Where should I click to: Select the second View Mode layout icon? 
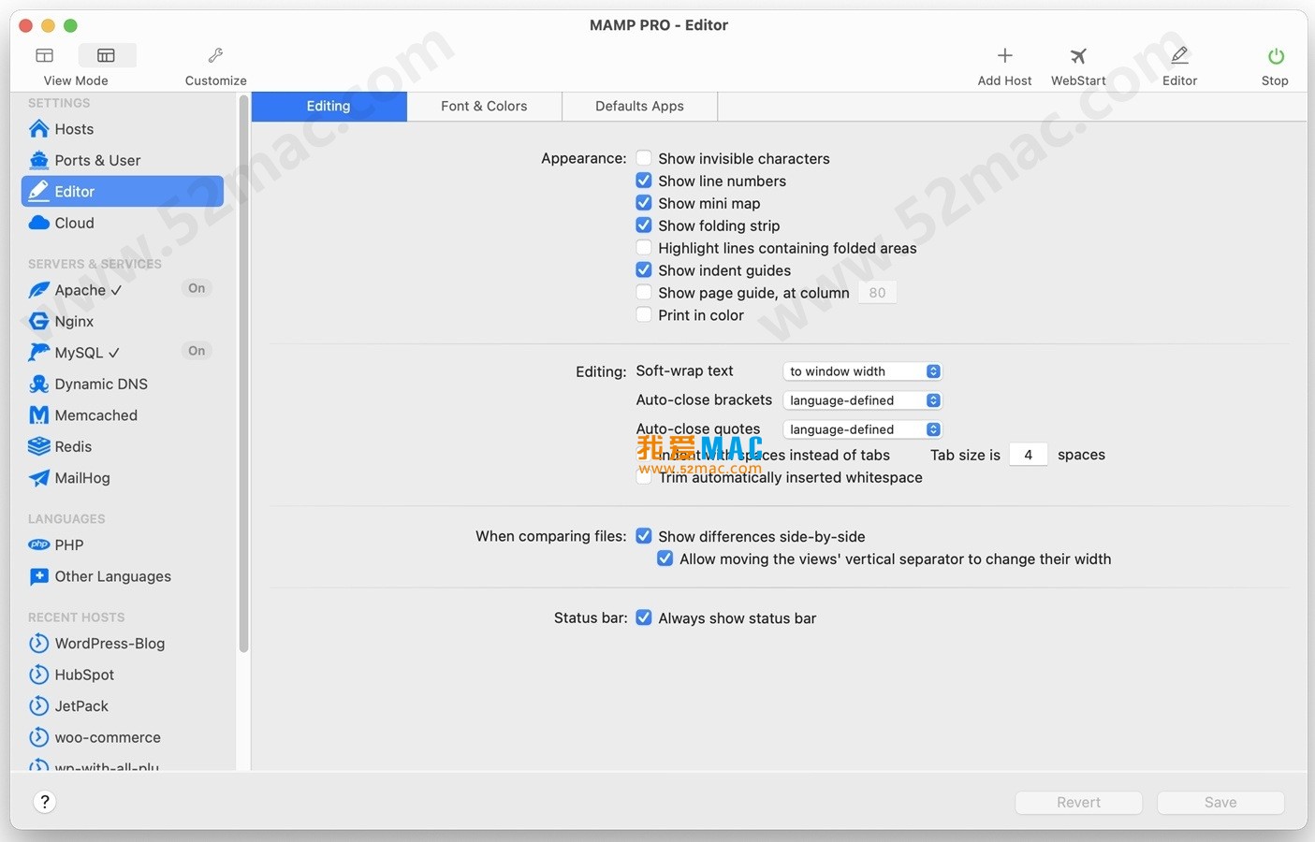point(106,56)
